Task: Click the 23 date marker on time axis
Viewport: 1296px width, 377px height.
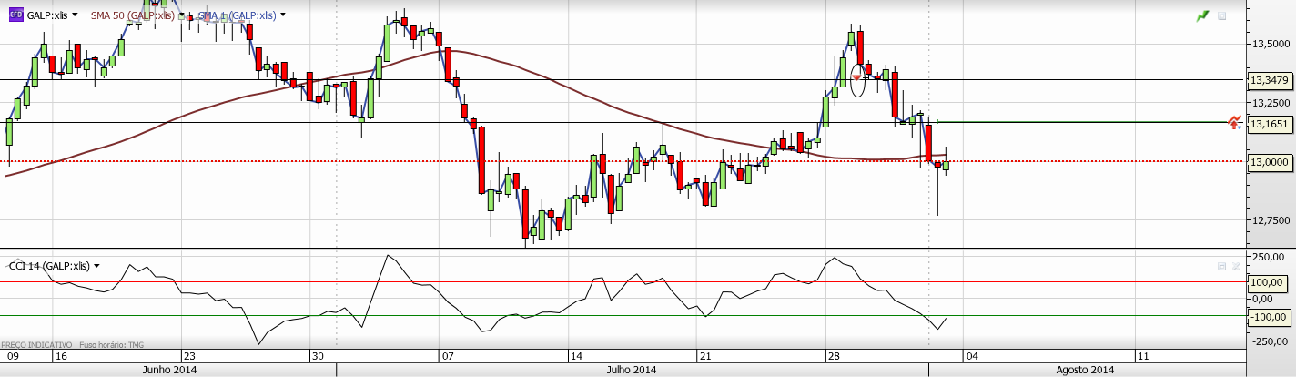Action: coord(189,355)
